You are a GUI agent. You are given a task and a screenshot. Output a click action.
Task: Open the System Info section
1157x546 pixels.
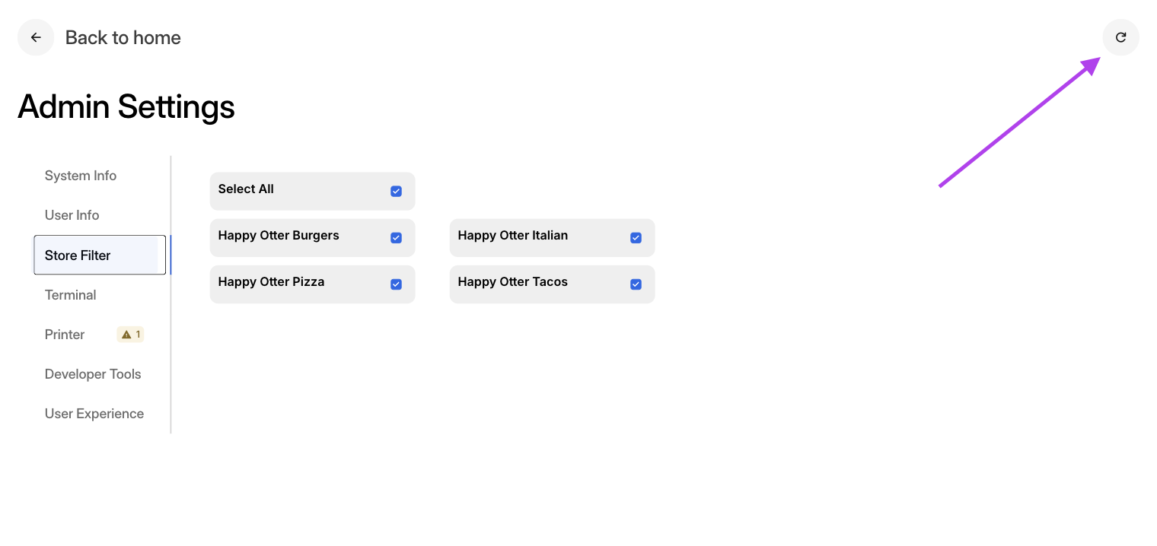(x=81, y=176)
